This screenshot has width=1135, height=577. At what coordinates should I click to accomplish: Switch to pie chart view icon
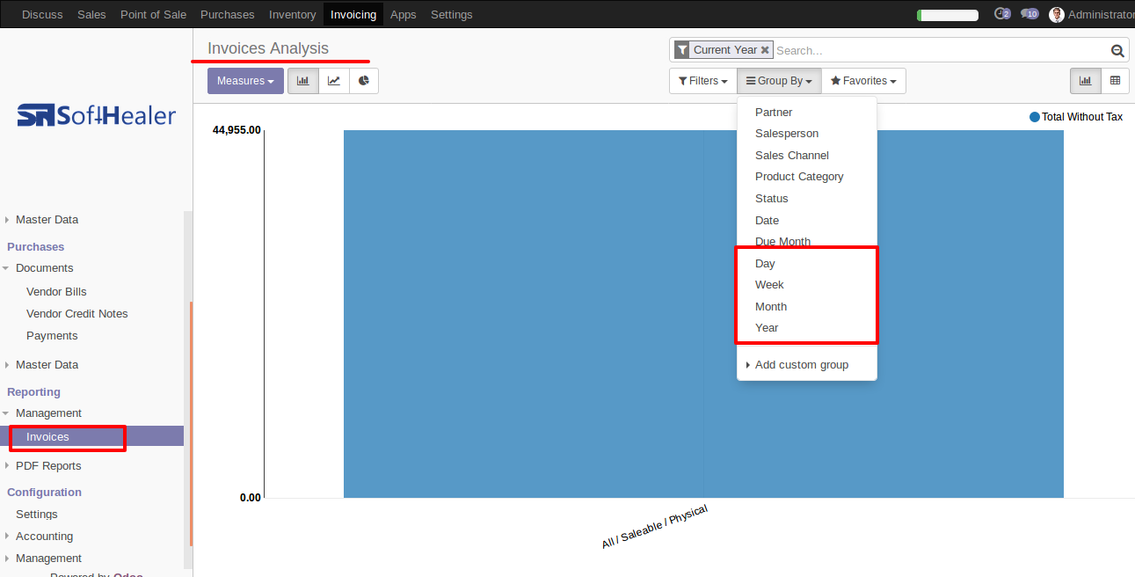point(364,81)
